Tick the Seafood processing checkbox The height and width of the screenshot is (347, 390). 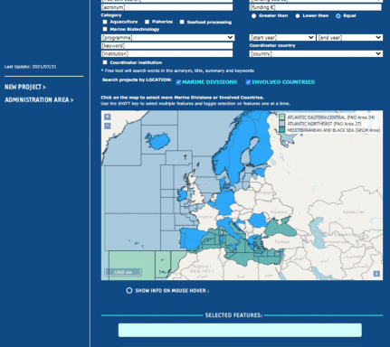[x=182, y=22]
